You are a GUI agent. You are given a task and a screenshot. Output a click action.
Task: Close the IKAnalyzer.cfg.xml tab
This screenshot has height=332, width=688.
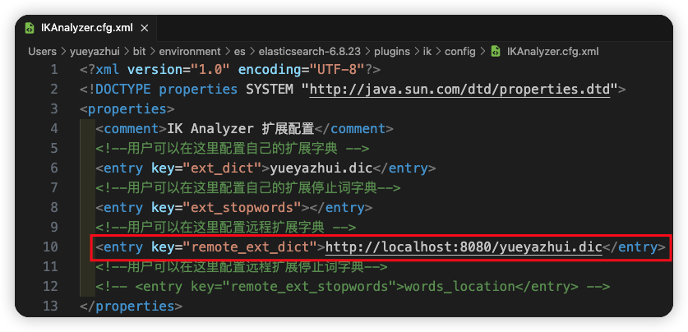pos(144,28)
